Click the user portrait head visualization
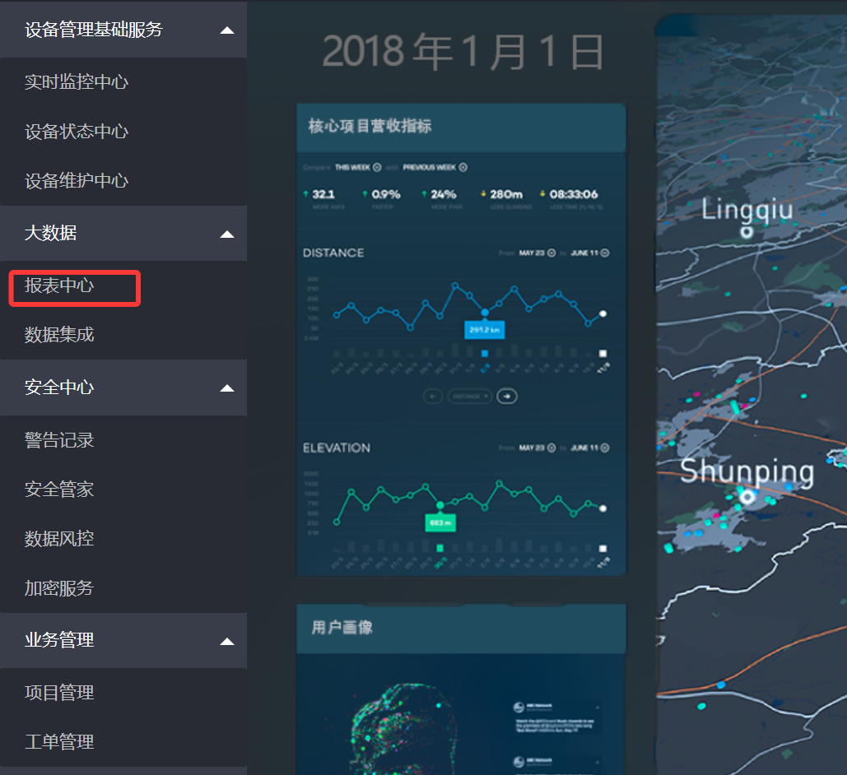This screenshot has height=775, width=847. (x=403, y=729)
